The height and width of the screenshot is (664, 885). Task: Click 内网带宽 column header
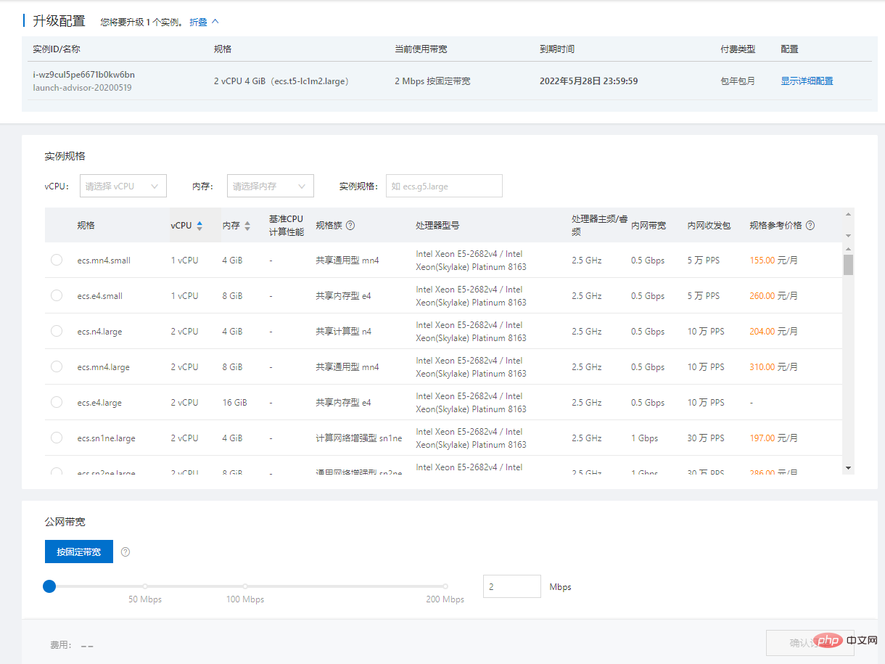[x=649, y=226]
